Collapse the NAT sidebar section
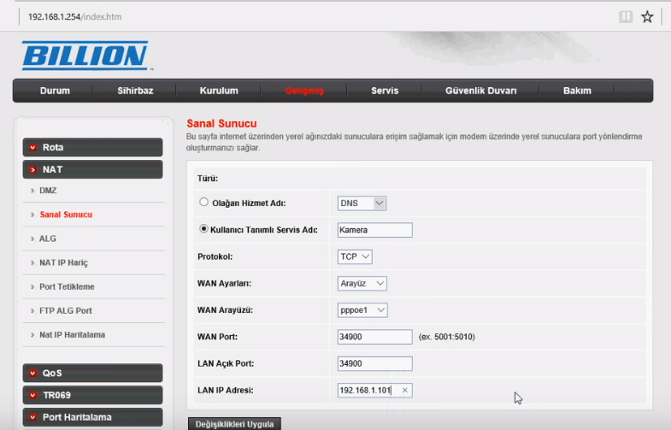The image size is (671, 430). tap(93, 169)
